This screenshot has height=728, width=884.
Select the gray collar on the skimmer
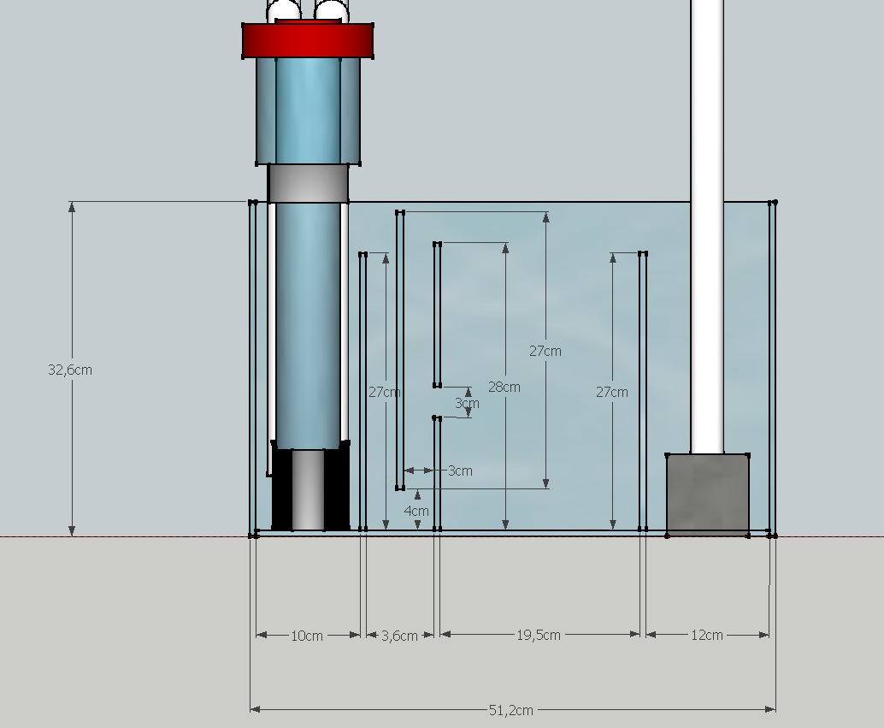click(308, 182)
